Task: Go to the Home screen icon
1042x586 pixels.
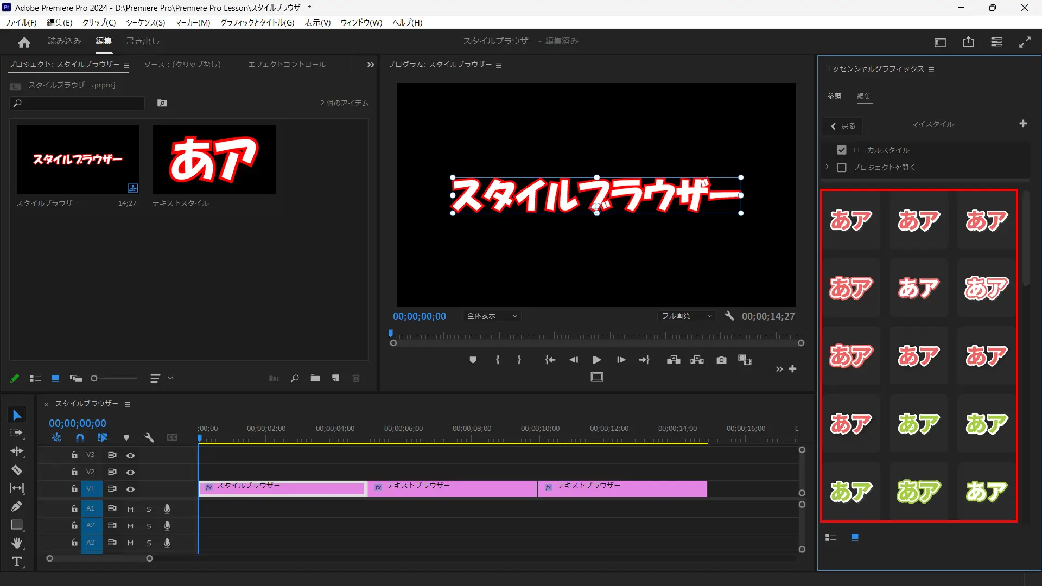Action: (24, 42)
